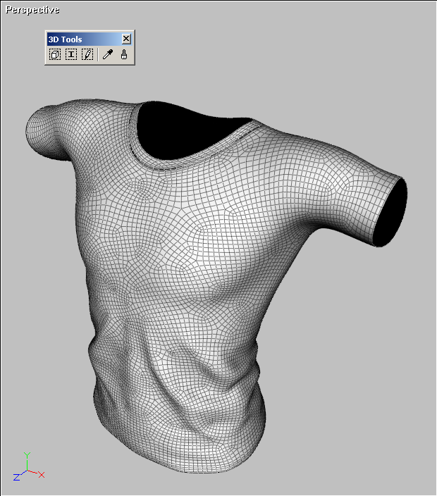Click the green Y axis on gizmo
The image size is (437, 496).
[x=27, y=458]
